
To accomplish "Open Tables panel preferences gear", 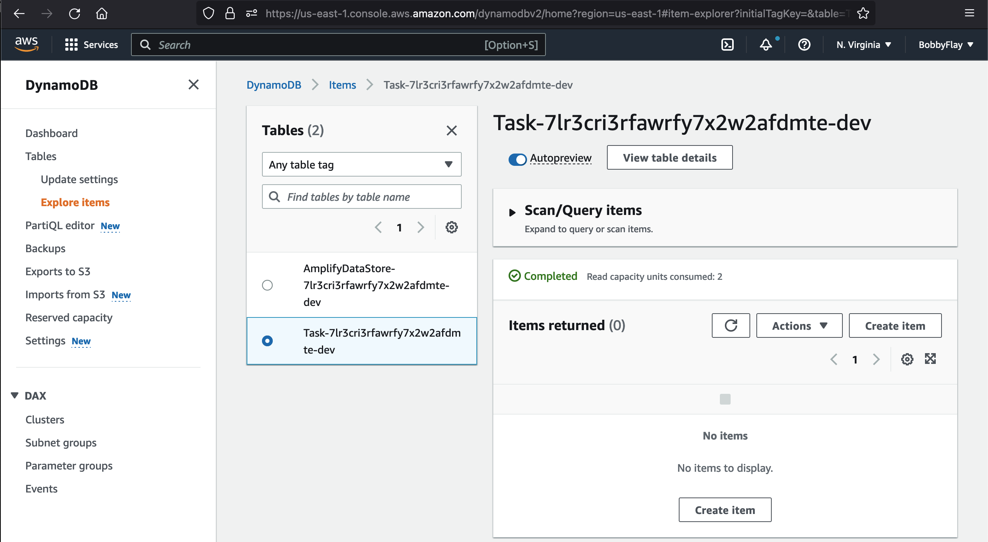I will [452, 227].
